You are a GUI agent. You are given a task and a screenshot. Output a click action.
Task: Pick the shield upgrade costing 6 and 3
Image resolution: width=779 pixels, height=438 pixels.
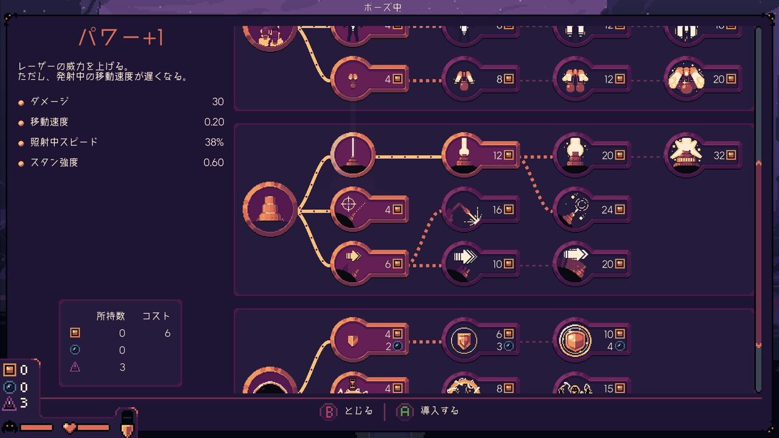click(481, 340)
